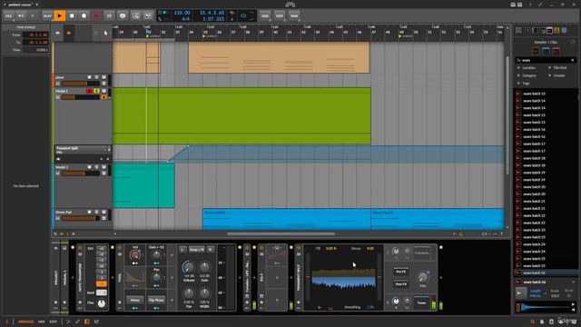Open the TIME menu
This screenshot has width=581, height=327.
(294, 16)
